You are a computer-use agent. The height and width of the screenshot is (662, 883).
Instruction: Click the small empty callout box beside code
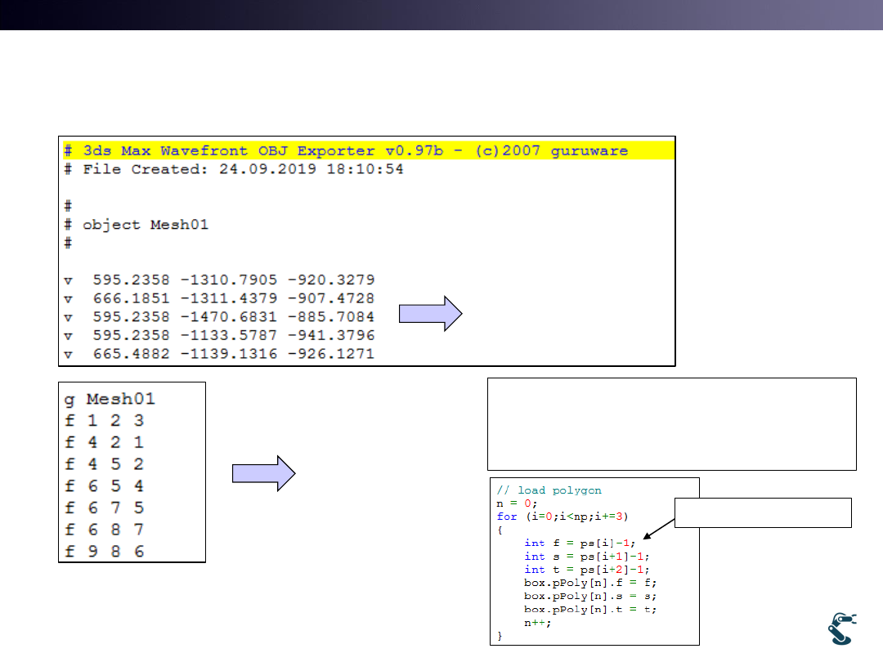(x=763, y=512)
